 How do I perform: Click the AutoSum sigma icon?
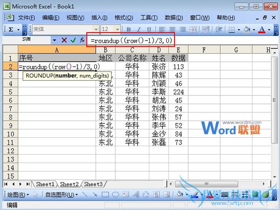click(x=11, y=29)
